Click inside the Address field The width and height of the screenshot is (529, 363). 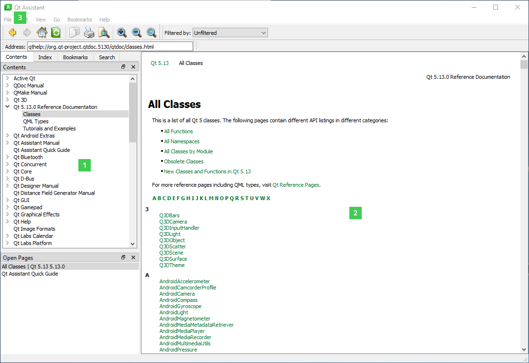[110, 46]
